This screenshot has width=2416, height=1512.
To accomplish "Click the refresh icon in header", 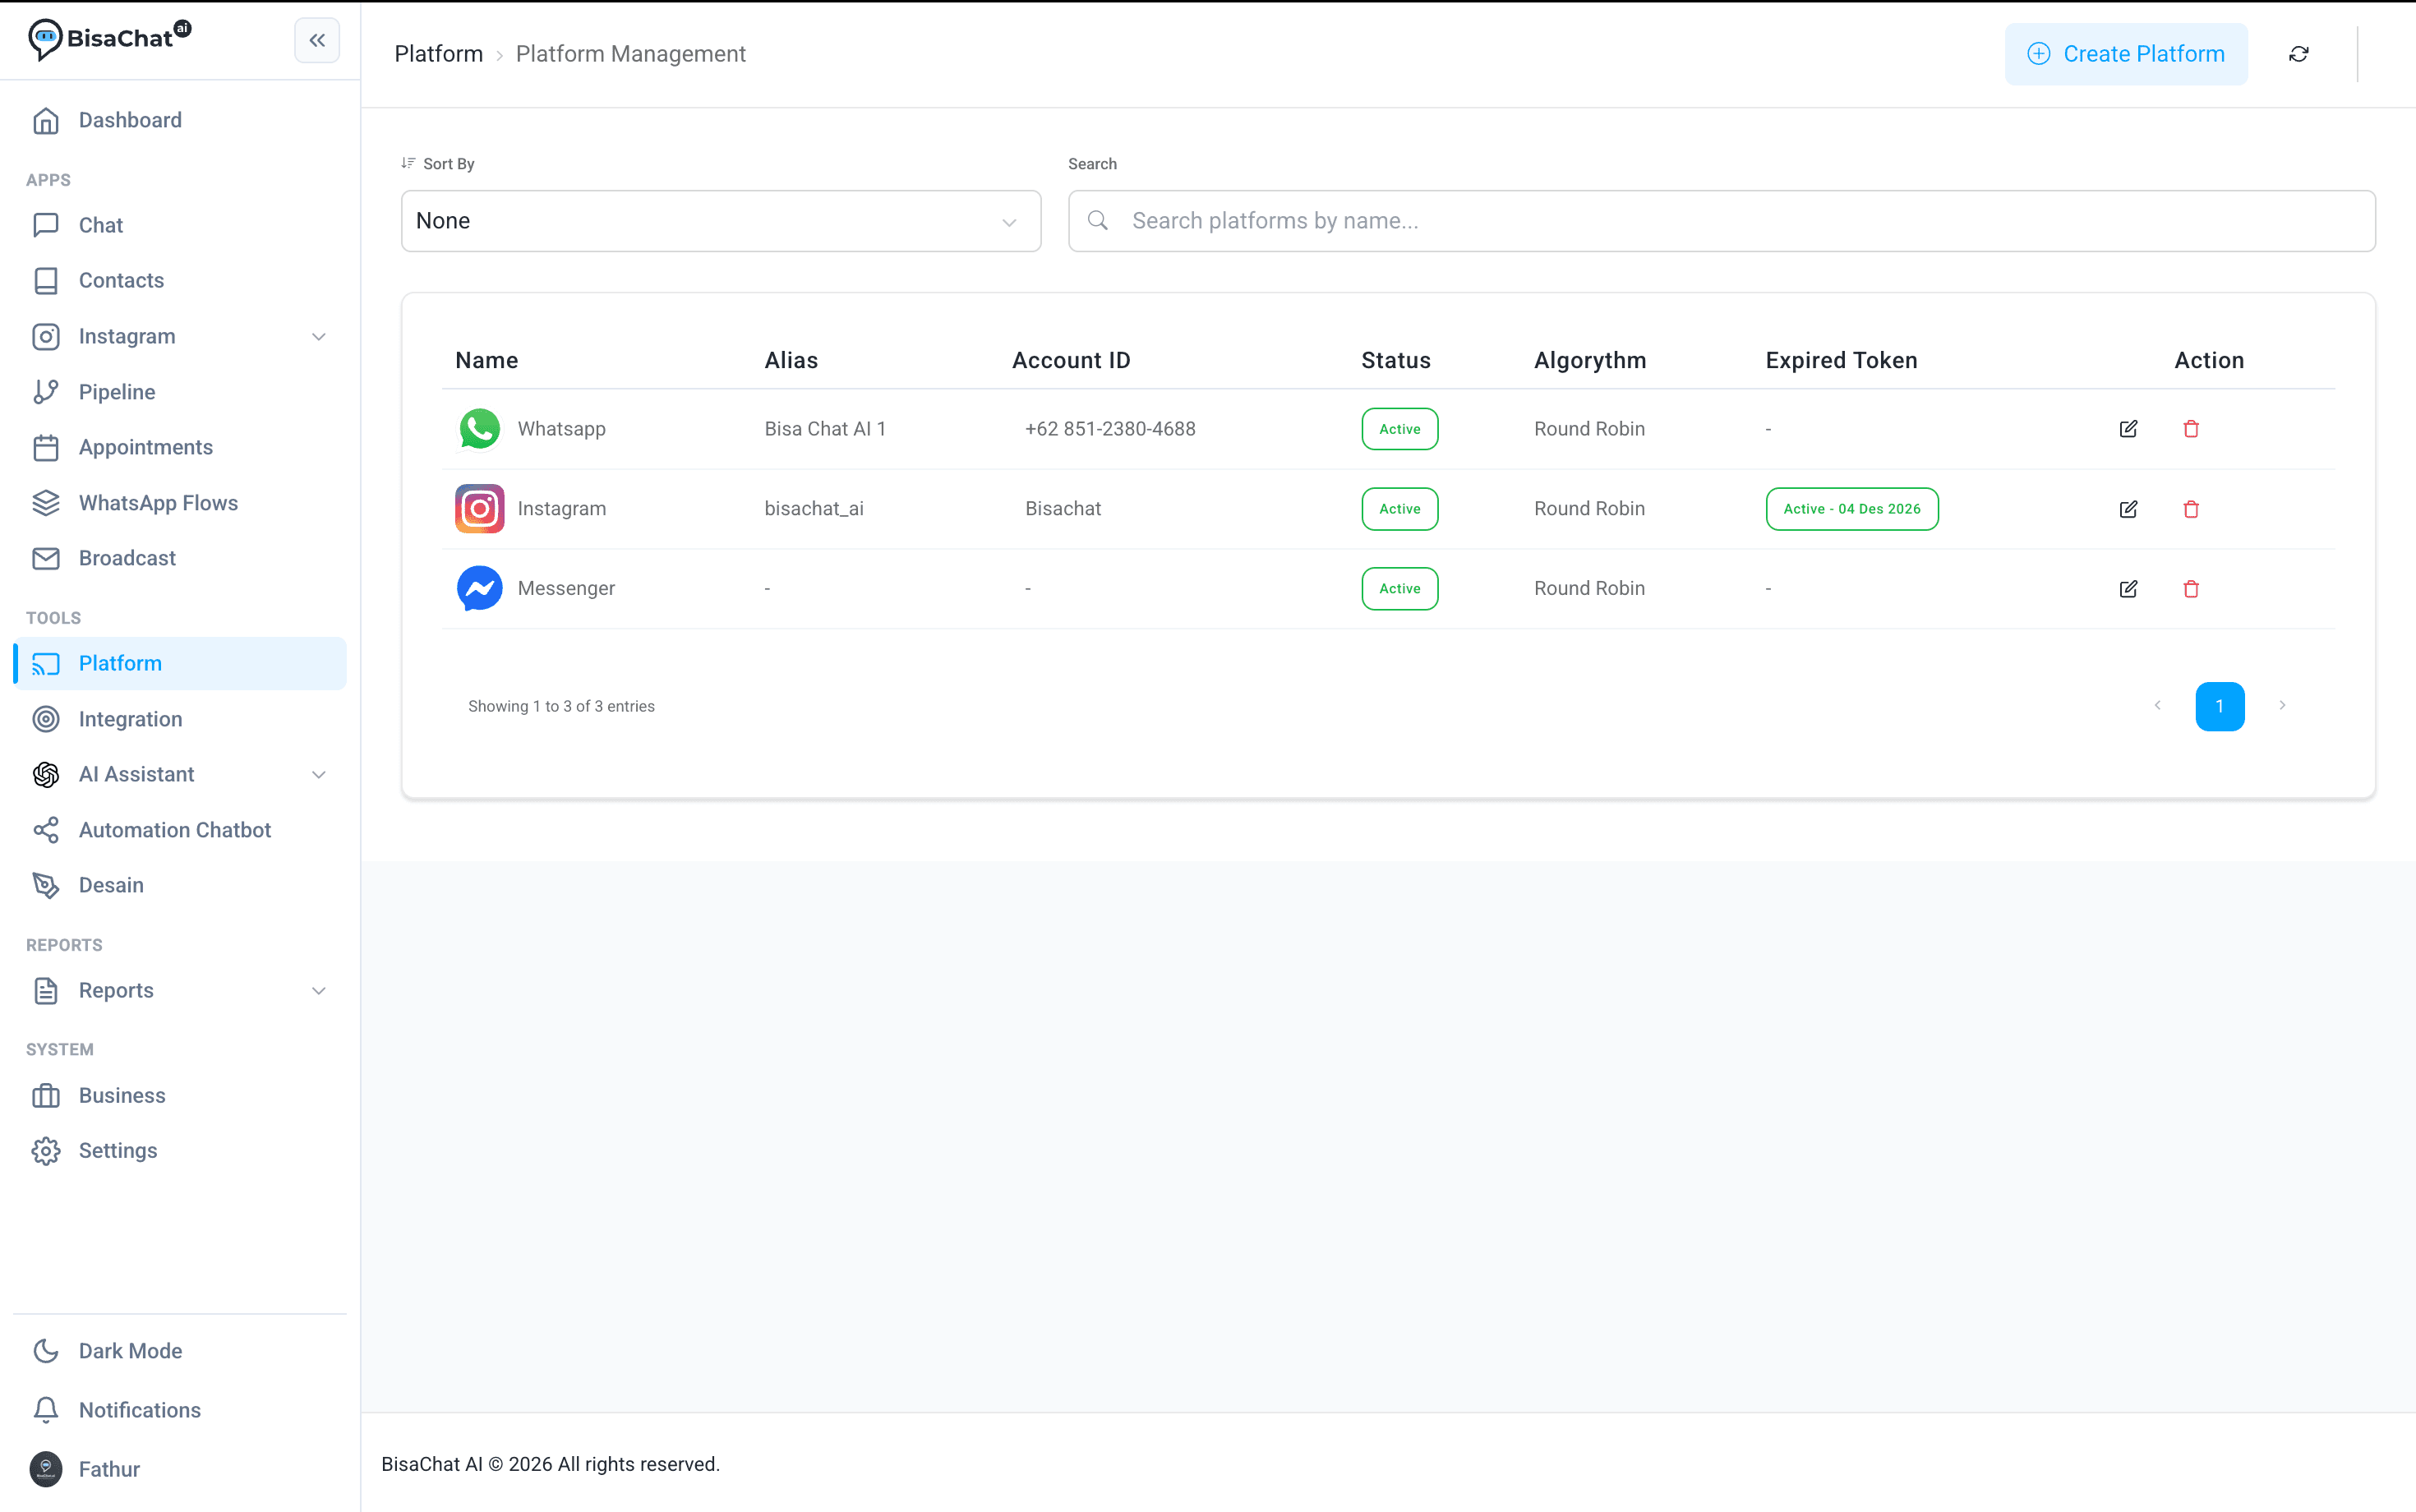I will click(2298, 54).
